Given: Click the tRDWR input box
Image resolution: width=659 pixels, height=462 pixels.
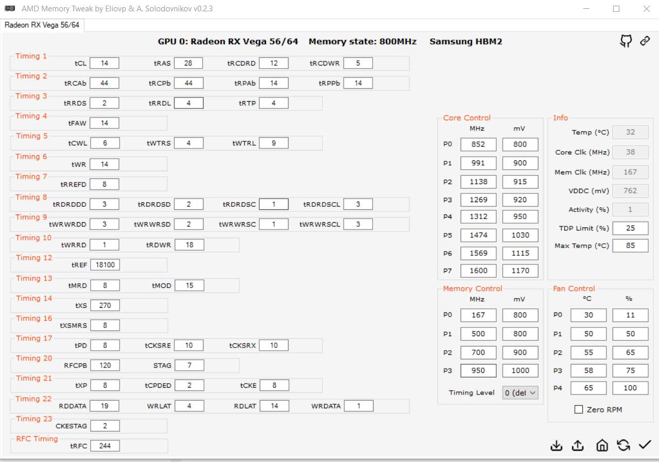Looking at the screenshot, I should coord(189,245).
